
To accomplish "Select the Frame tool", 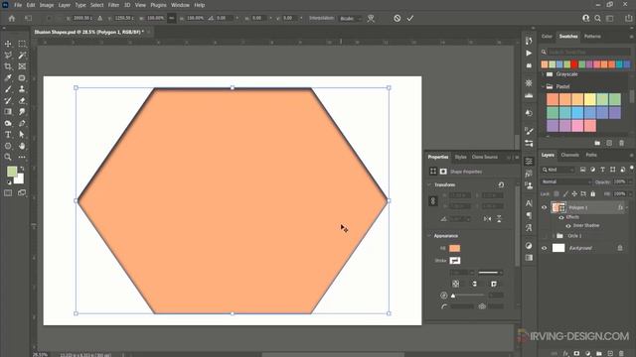I will pyautogui.click(x=22, y=66).
